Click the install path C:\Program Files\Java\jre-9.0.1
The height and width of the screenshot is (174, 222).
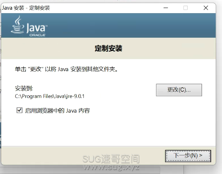50,97
